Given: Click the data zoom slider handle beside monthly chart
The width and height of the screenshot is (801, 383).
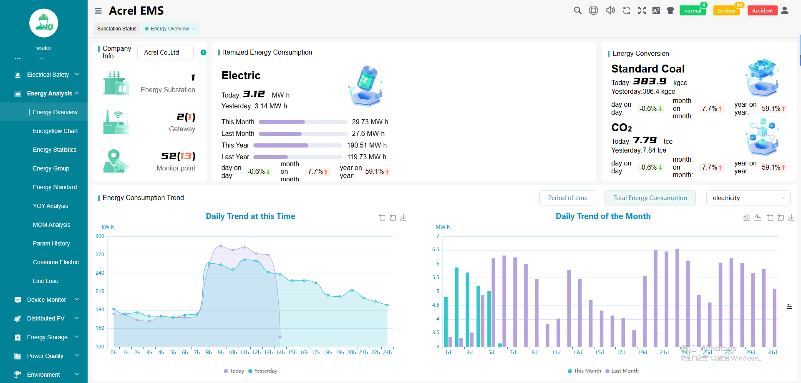Looking at the screenshot, I should tap(789, 307).
